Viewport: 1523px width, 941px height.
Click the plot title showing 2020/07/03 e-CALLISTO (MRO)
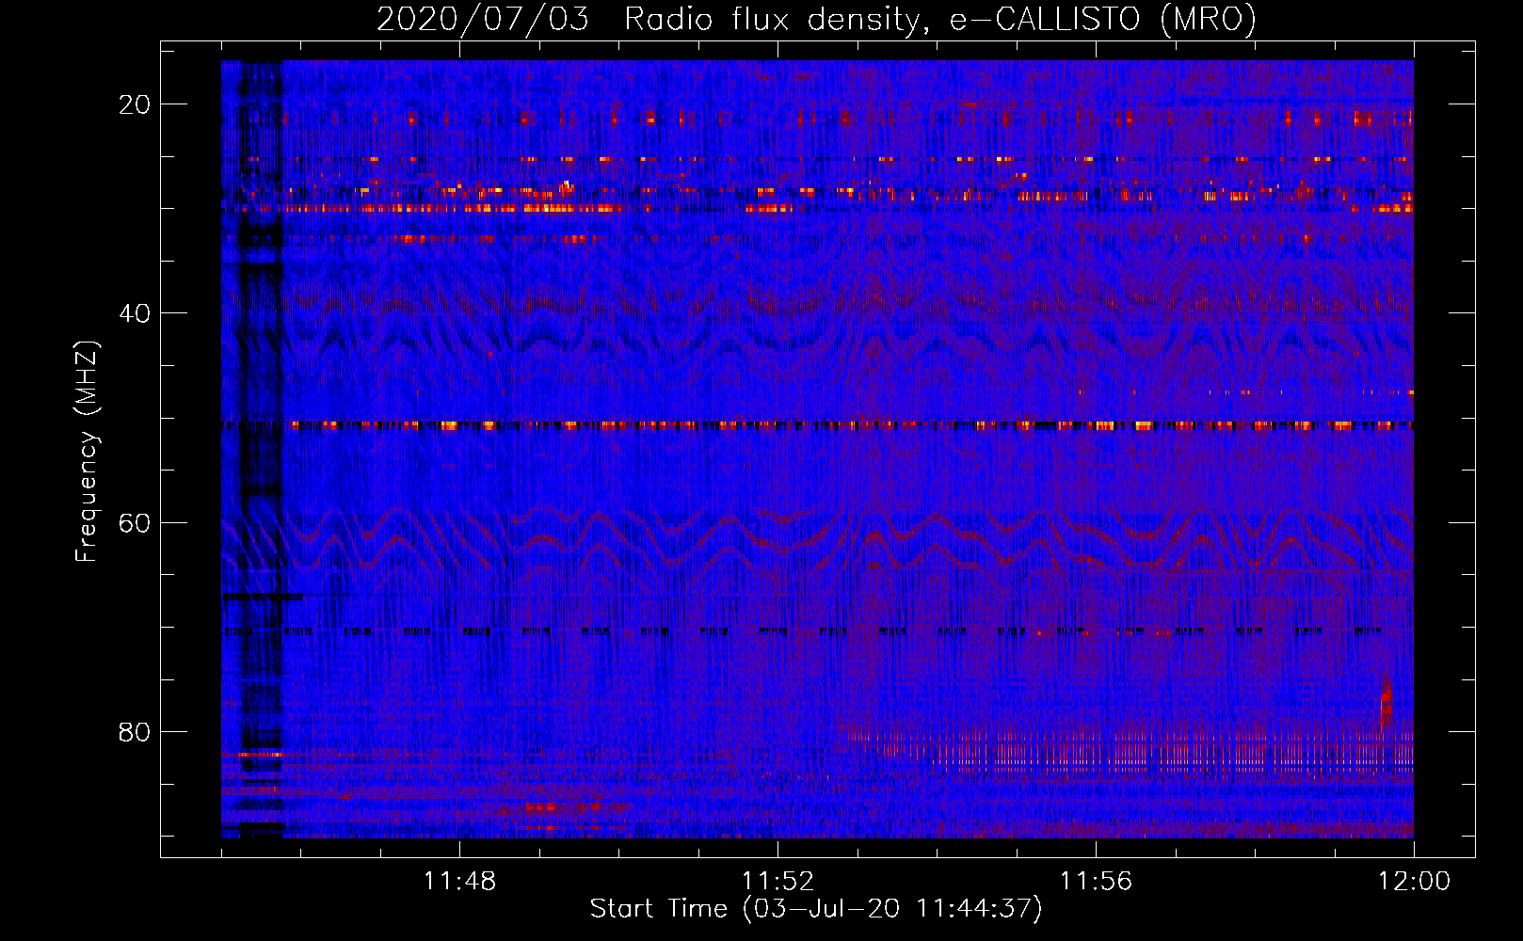(816, 19)
